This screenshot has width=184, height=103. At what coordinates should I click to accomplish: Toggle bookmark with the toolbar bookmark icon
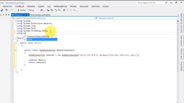pyautogui.click(x=64, y=10)
